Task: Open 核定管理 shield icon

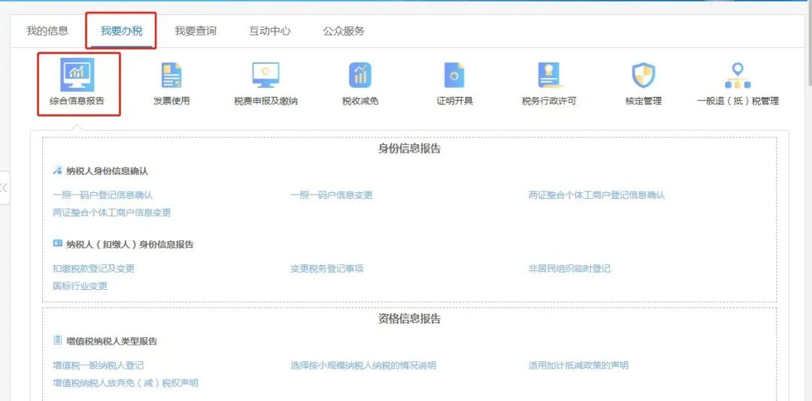Action: (643, 76)
